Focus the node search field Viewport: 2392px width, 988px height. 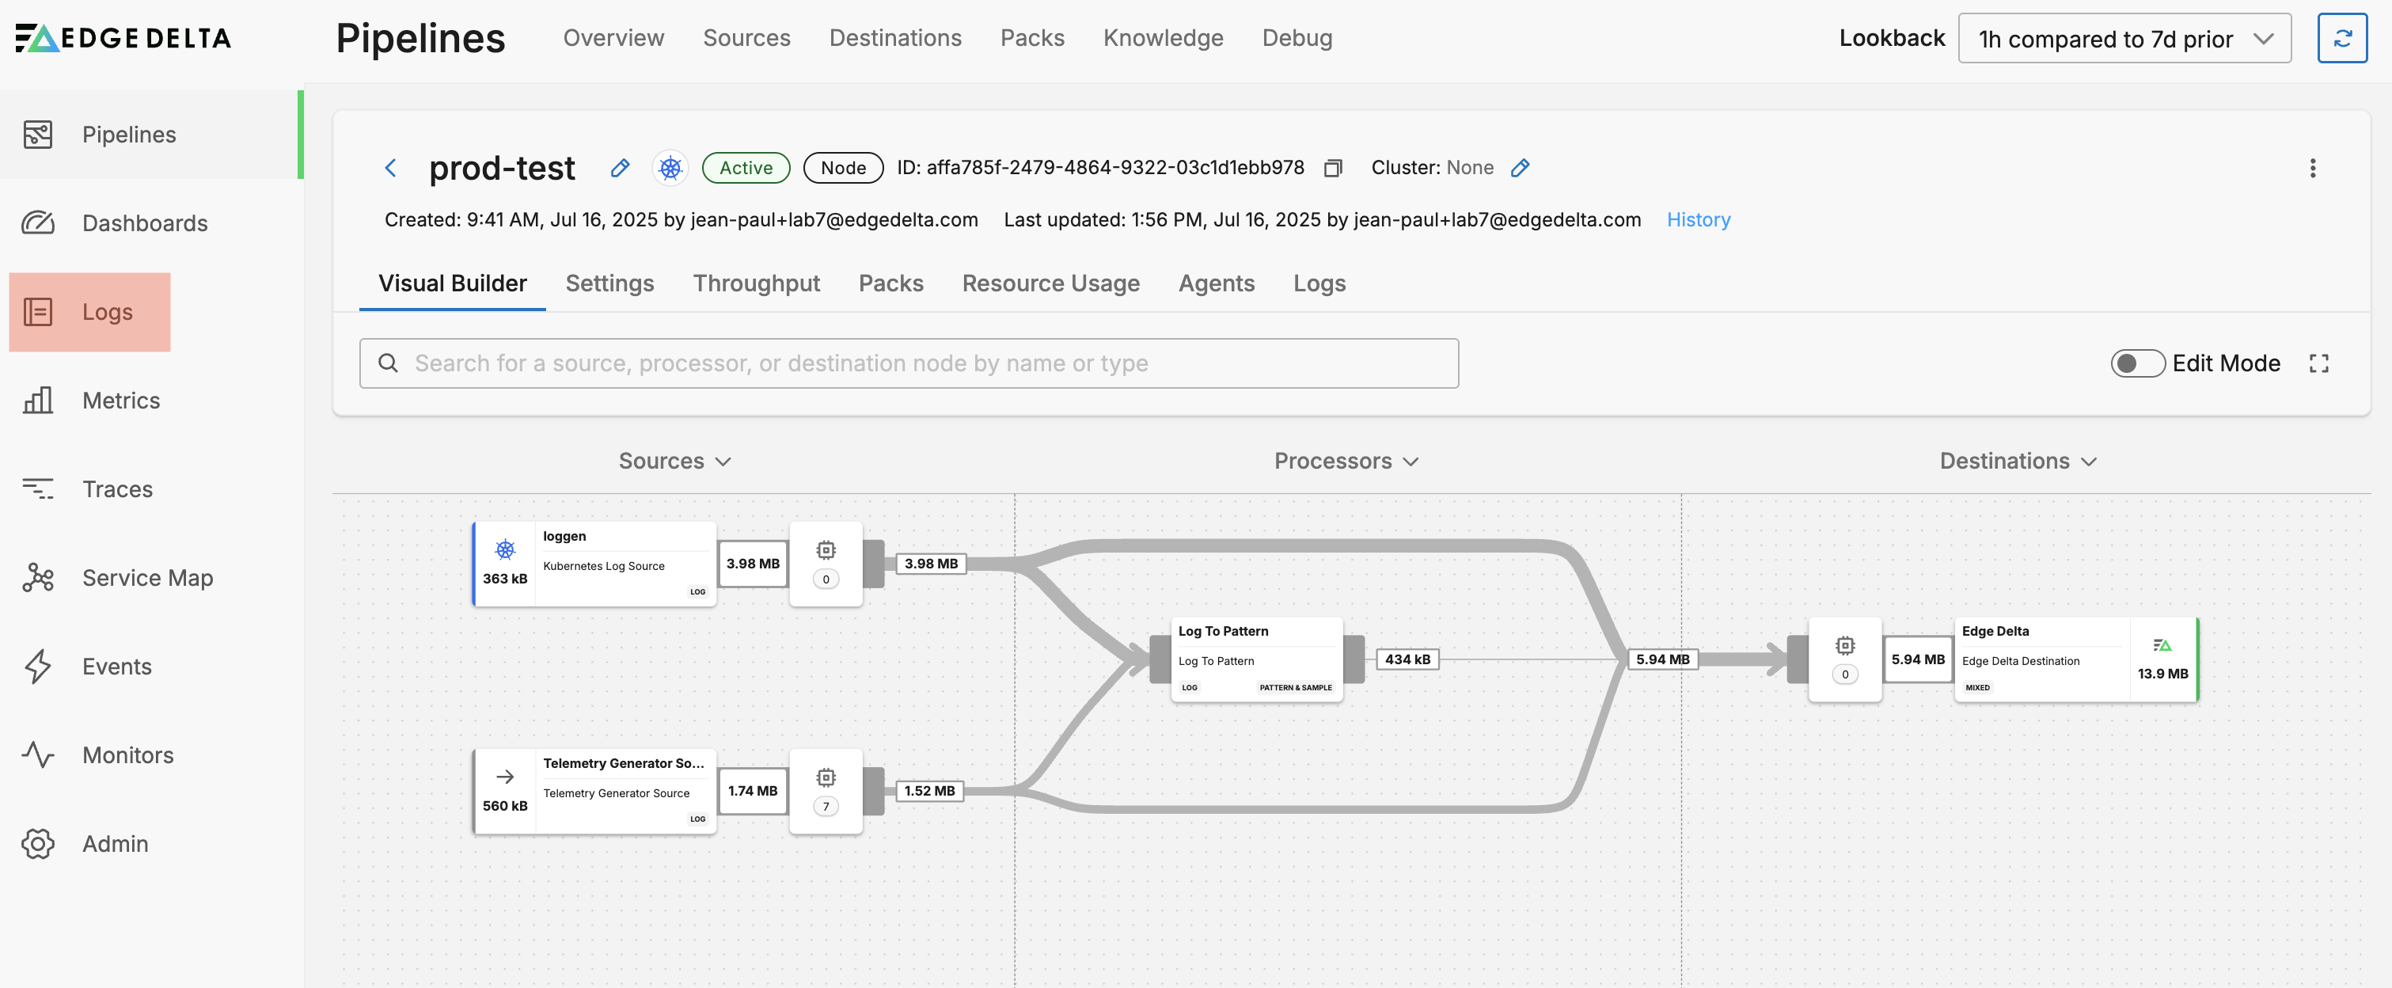[909, 363]
